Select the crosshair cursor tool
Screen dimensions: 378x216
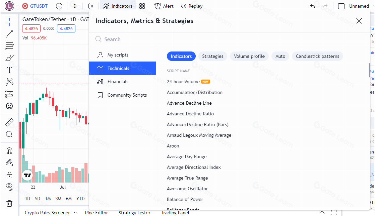(9, 22)
